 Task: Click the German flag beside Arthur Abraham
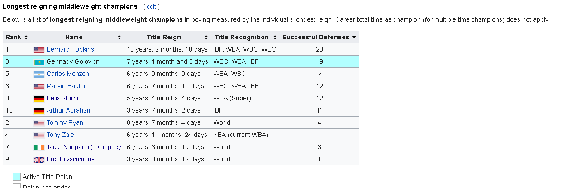click(x=39, y=111)
